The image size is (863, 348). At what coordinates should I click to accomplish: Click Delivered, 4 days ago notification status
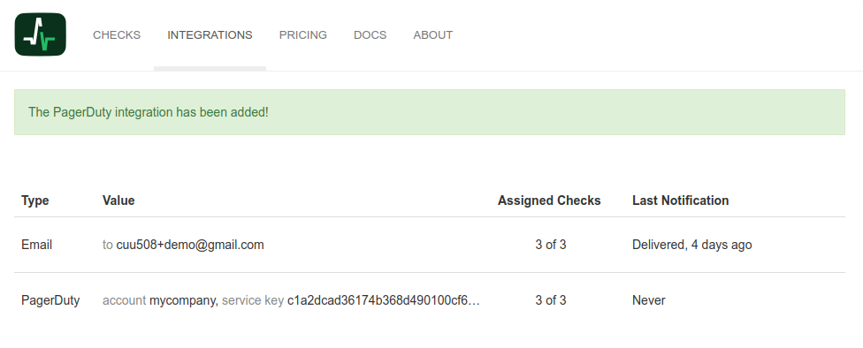click(x=691, y=245)
